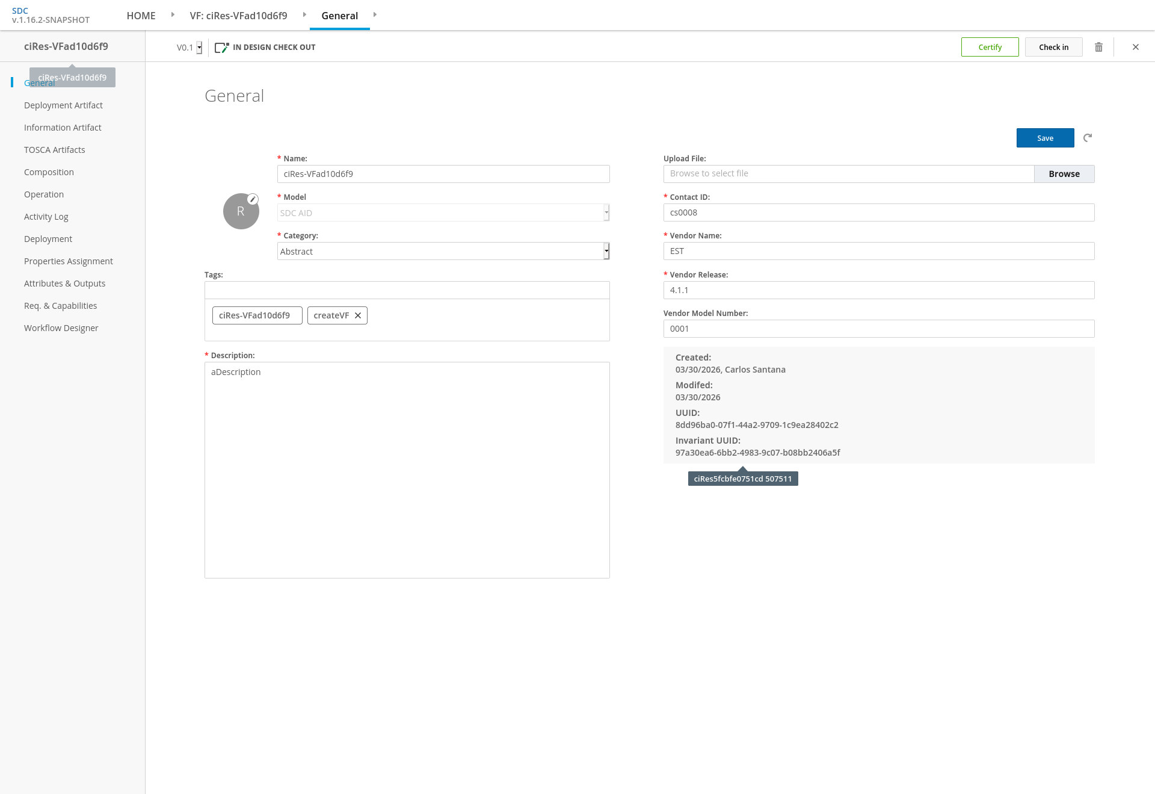The image size is (1155, 794).
Task: Click the revert refresh icon beside Save
Action: (x=1088, y=138)
